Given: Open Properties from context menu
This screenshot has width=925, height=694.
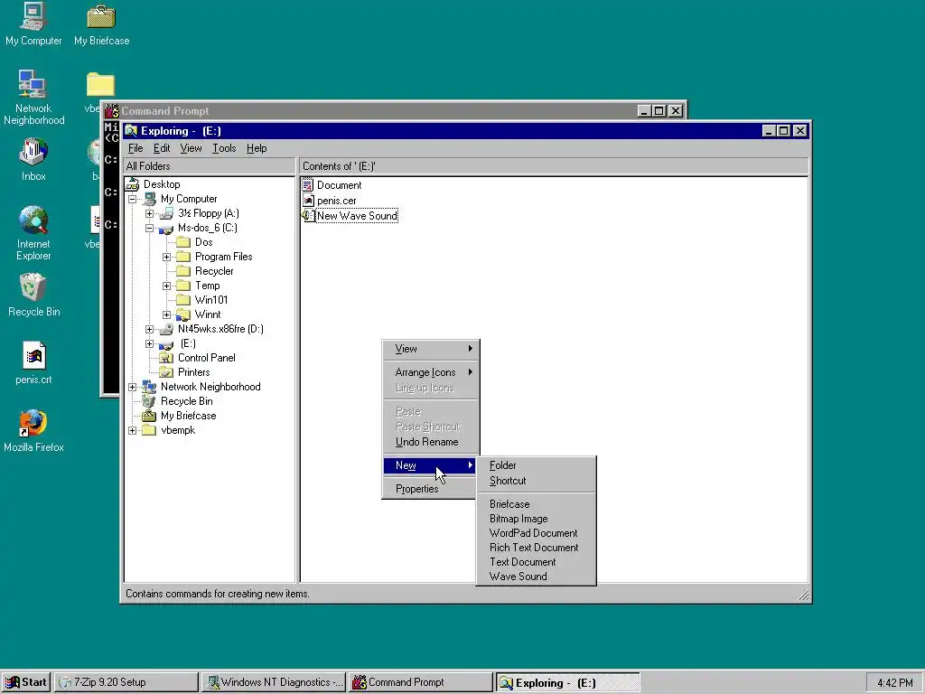Looking at the screenshot, I should pos(430,489).
